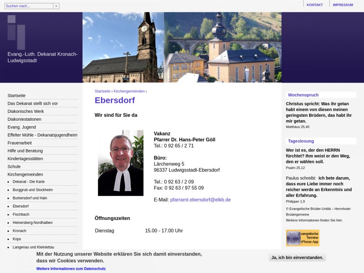
Task: Click the portrait photo of Pfarrer Göll
Action: 120,163
